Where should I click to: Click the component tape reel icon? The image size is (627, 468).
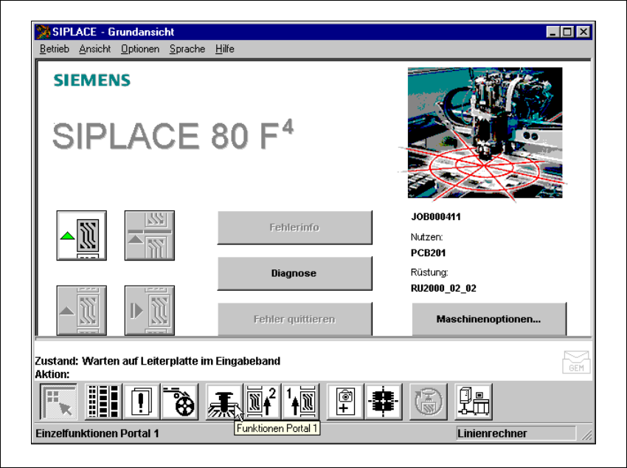(x=179, y=402)
